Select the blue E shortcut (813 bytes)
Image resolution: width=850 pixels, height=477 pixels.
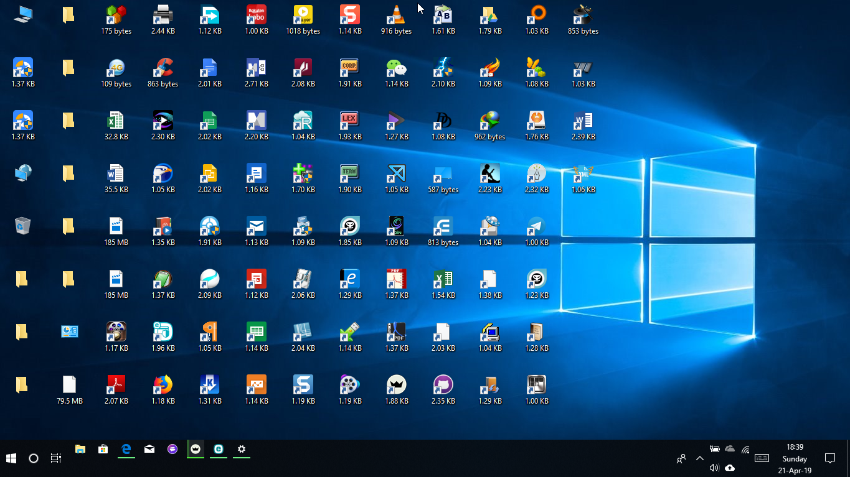coord(443,226)
